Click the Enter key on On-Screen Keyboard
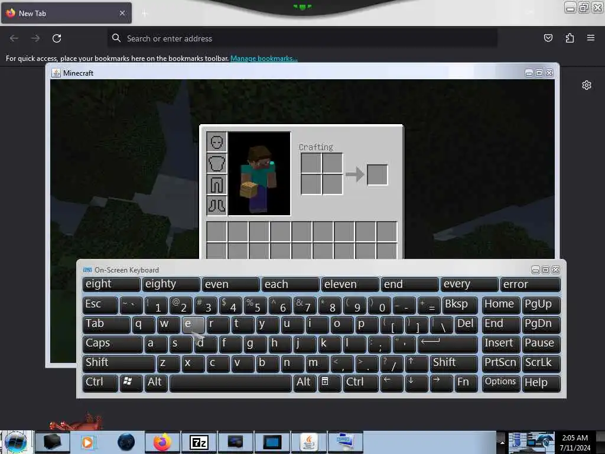605x454 pixels. [448, 344]
